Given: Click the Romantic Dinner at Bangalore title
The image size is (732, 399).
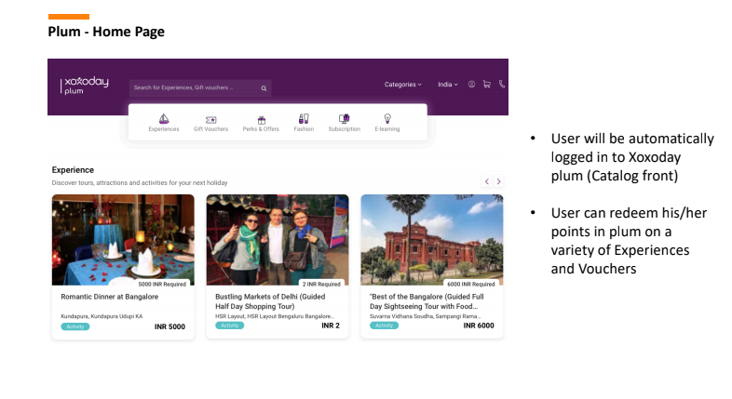Looking at the screenshot, I should 110,297.
